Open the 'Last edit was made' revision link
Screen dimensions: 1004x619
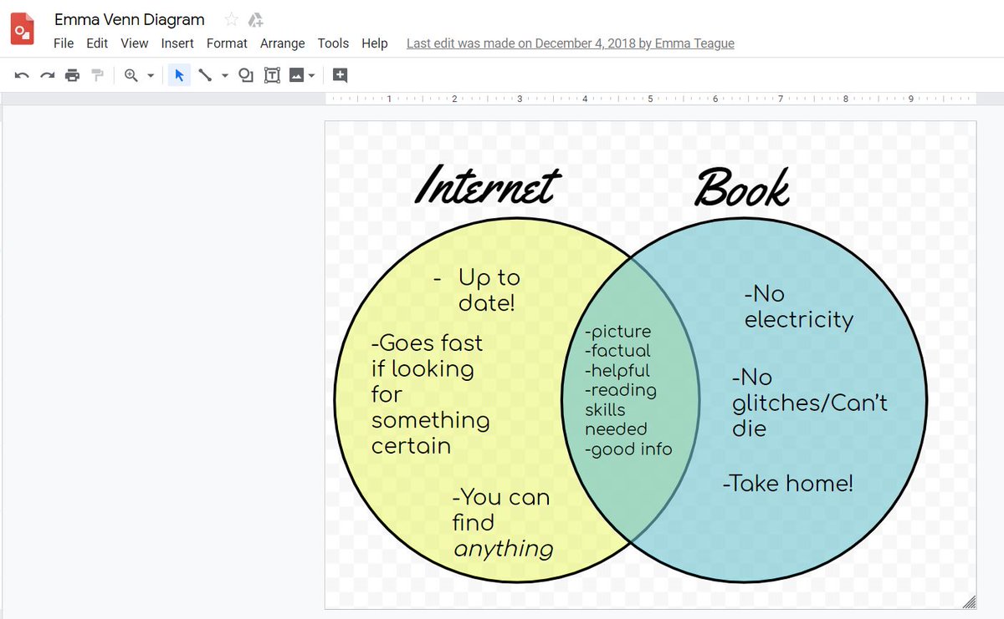571,43
